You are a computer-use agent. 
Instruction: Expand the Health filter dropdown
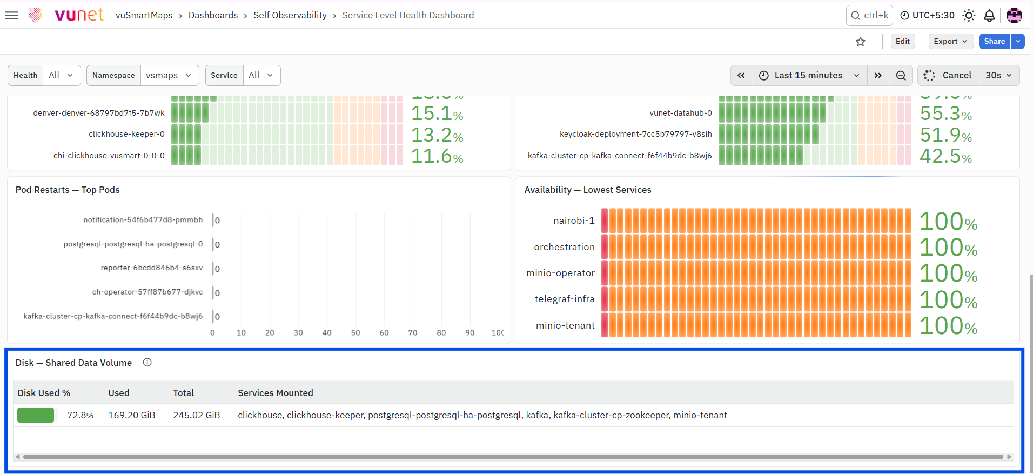click(x=61, y=75)
